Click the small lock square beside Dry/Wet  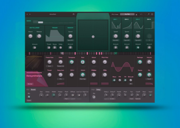[x=136, y=15]
